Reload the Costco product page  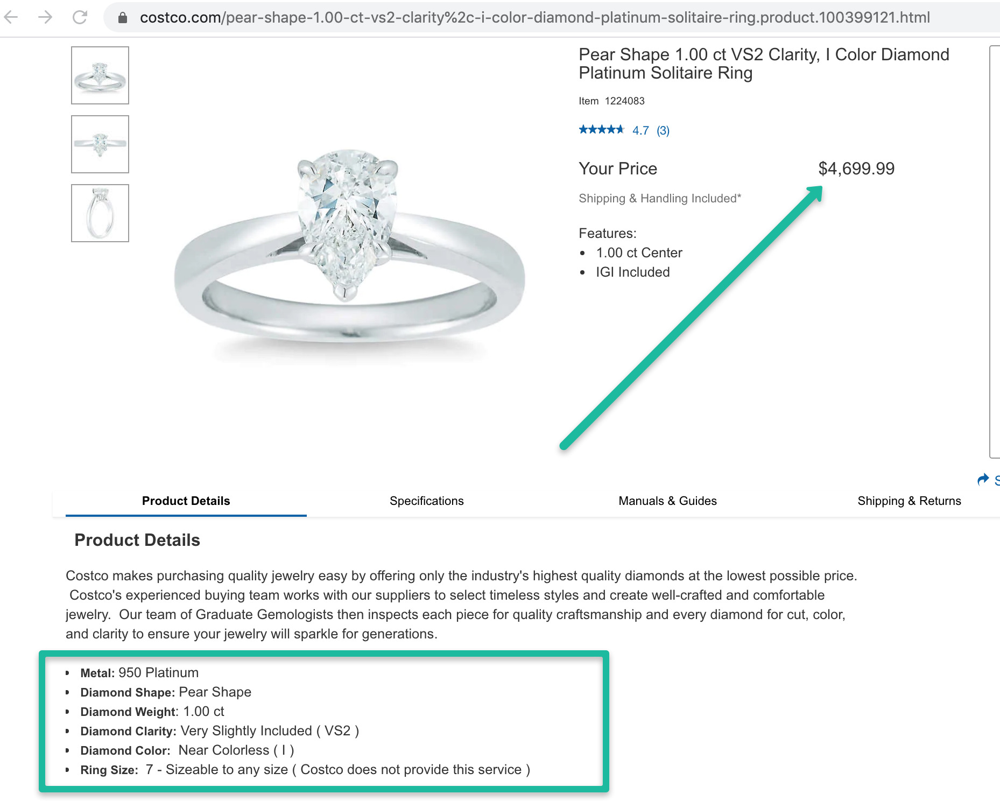(x=80, y=17)
